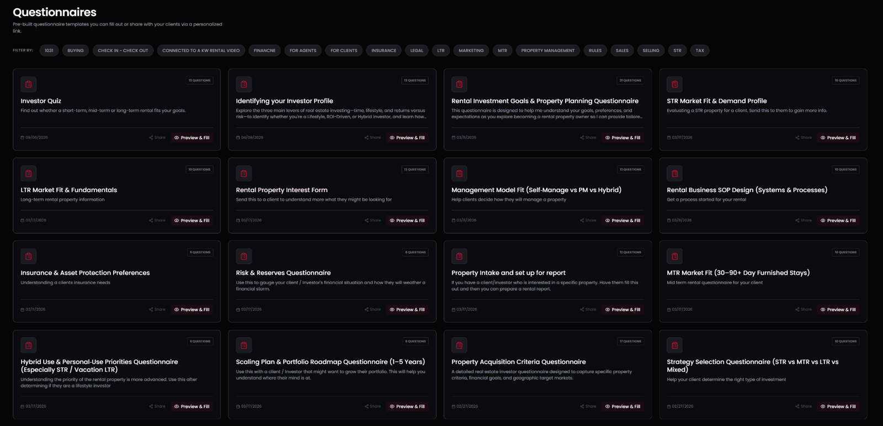Click the Scaling Plan & Portfolio Roadmap clipboard icon
Screen dimensions: 883x426
point(244,345)
